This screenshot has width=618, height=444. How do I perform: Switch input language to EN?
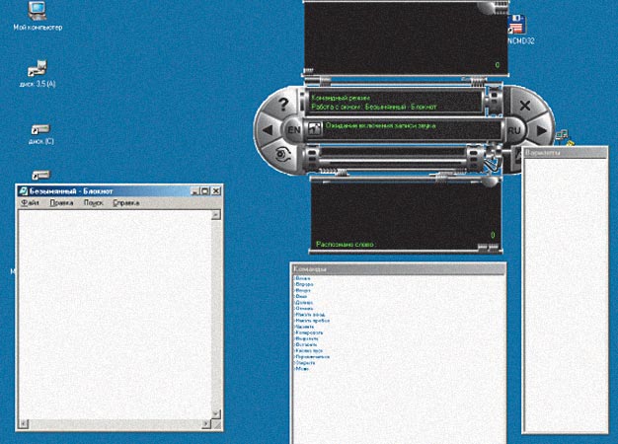click(x=293, y=129)
